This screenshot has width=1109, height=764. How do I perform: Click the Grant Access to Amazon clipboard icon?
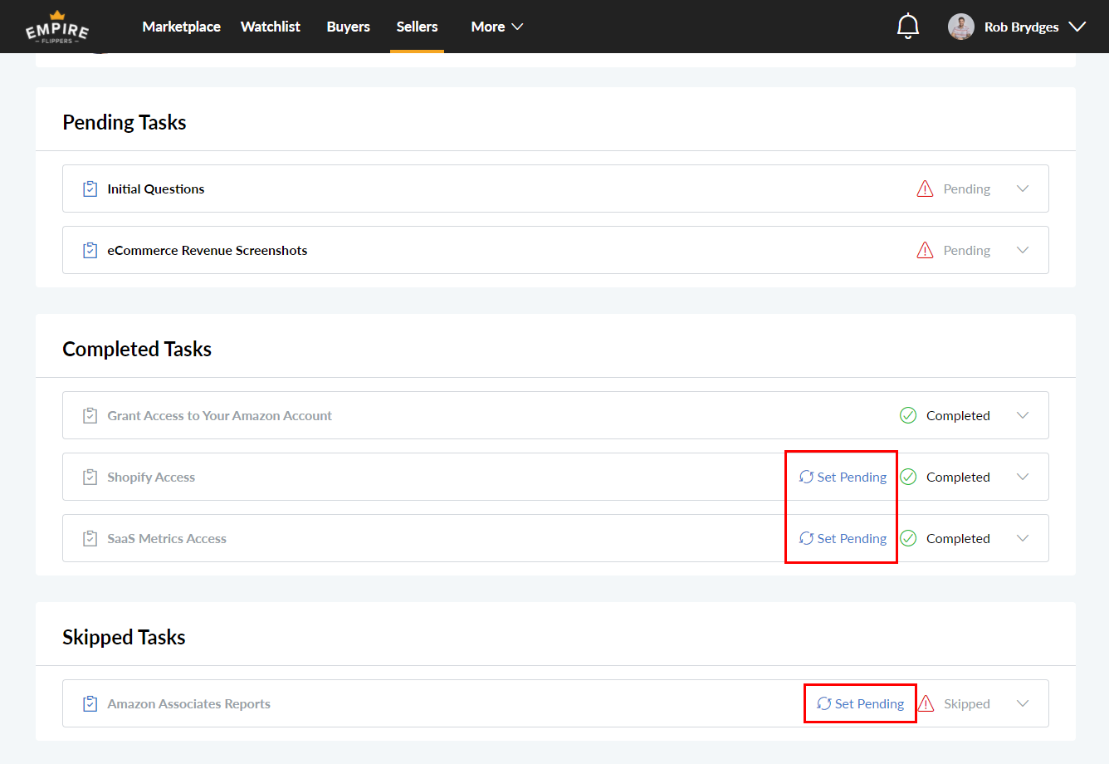point(90,415)
